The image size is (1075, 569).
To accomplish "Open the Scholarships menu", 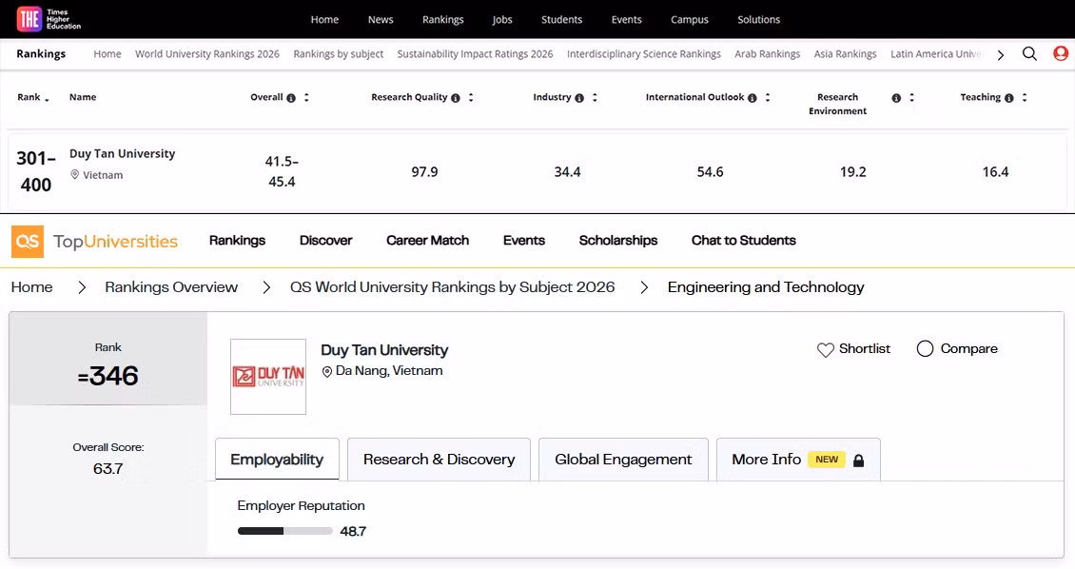I will tap(617, 241).
